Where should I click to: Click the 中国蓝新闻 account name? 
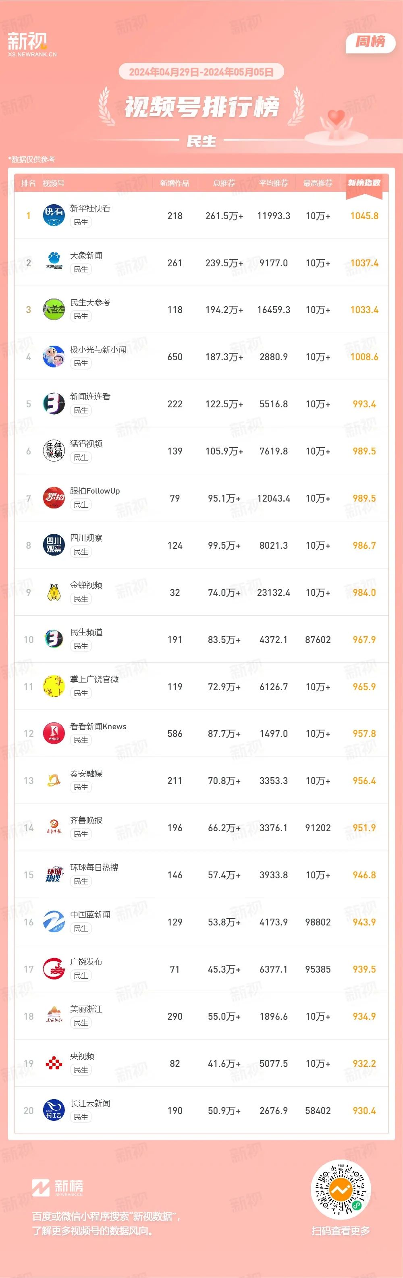point(90,914)
